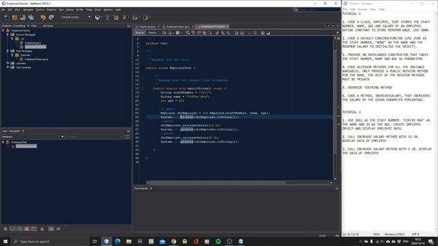The height and width of the screenshot is (246, 438).
Task: Open the Files tab in projects panel
Action: coord(34,26)
